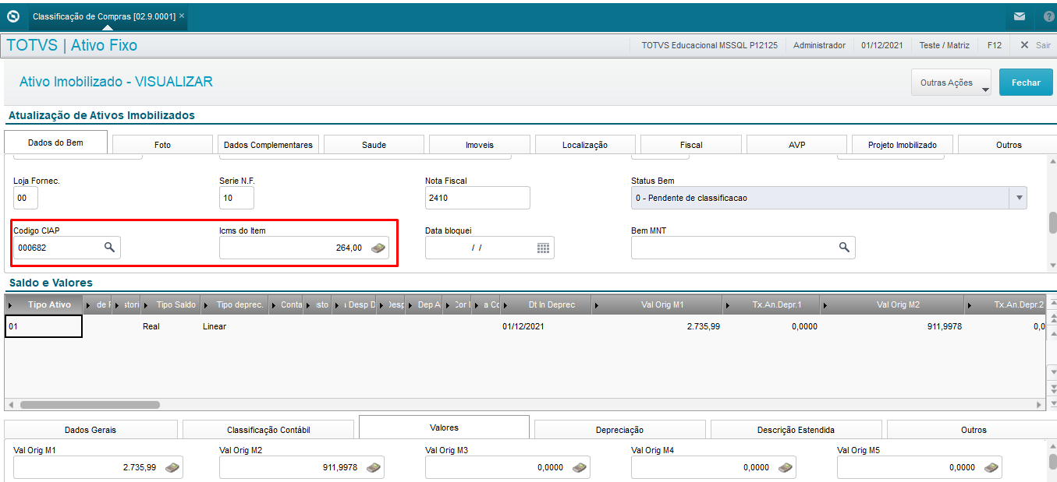The width and height of the screenshot is (1057, 482).
Task: Switch to the AVP tab
Action: (x=796, y=145)
